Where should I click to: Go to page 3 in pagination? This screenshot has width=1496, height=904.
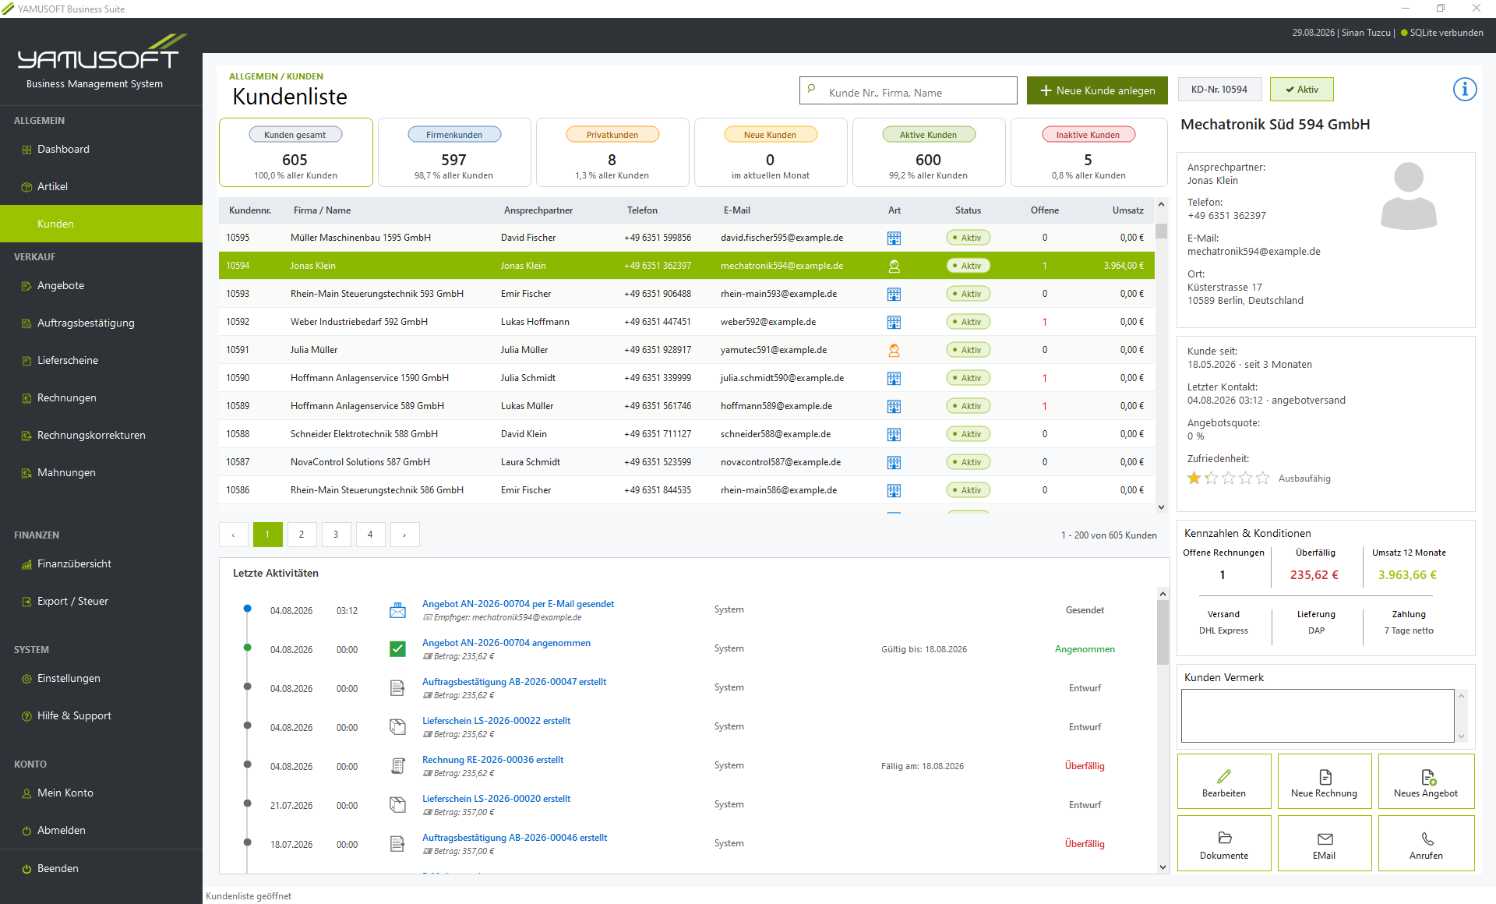[x=336, y=535]
